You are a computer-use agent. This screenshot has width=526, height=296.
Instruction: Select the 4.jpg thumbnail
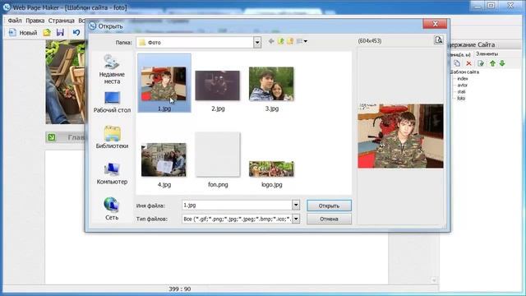(164, 160)
